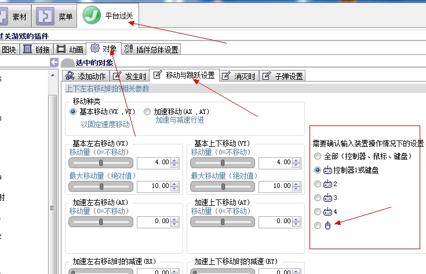Click the VX 移动量 4.00 field
Image resolution: width=426 pixels, height=274 pixels.
coord(154,162)
